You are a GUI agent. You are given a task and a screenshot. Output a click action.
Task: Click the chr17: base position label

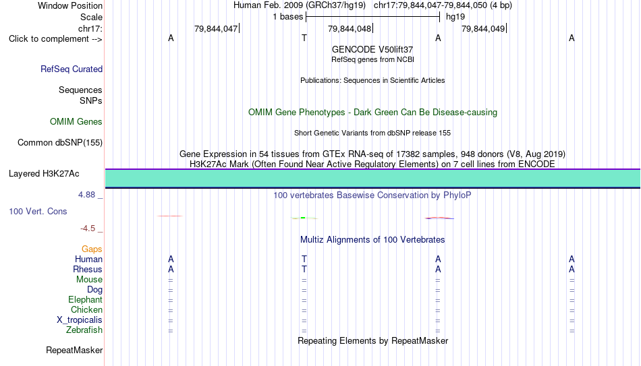[90, 28]
